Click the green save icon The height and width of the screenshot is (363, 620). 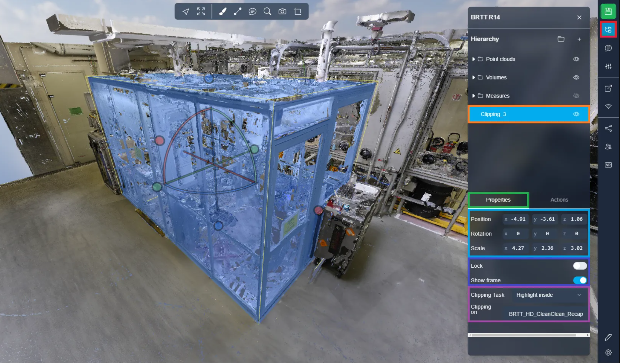click(608, 12)
